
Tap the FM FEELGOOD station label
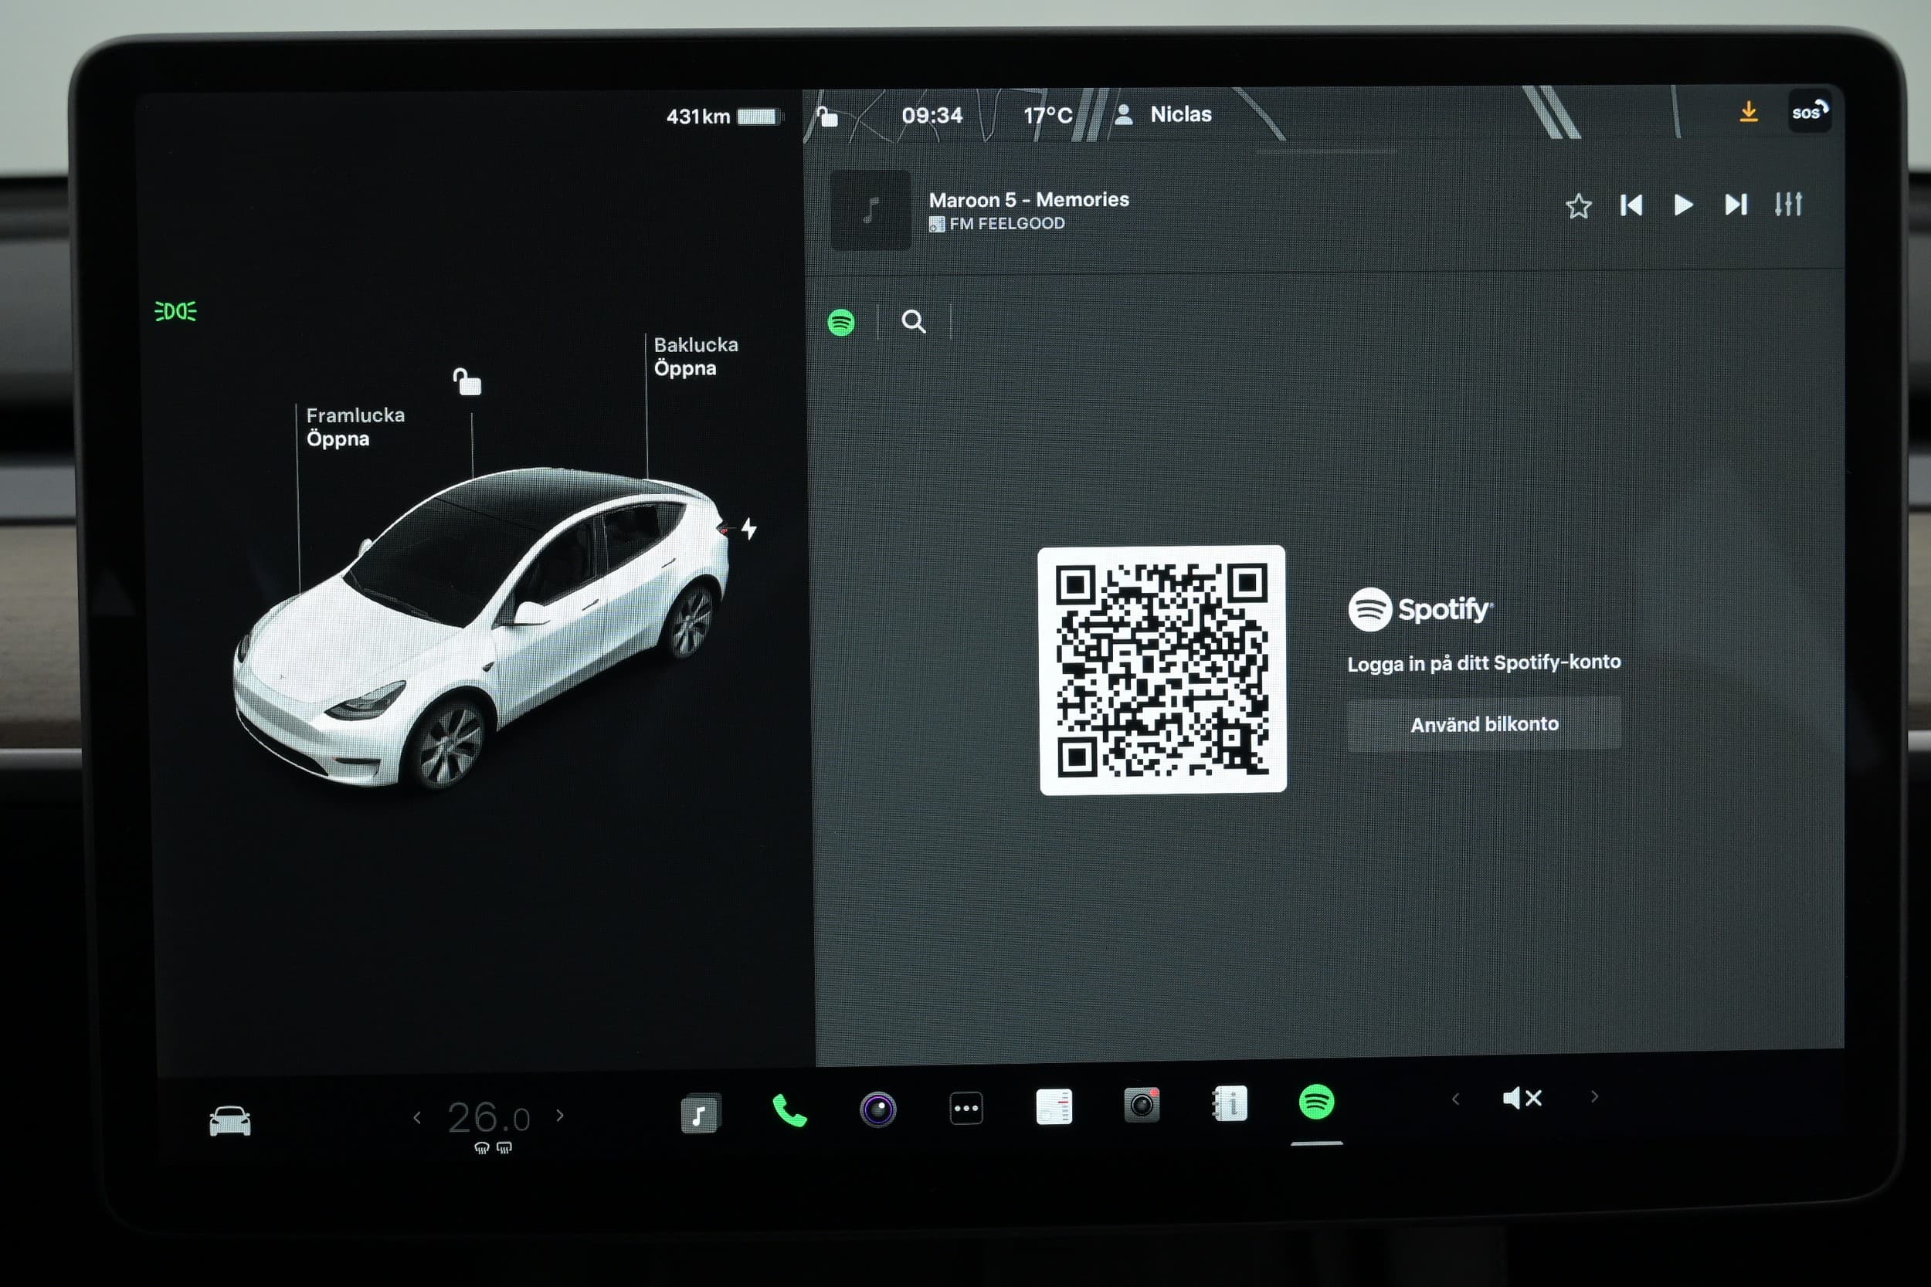point(996,223)
